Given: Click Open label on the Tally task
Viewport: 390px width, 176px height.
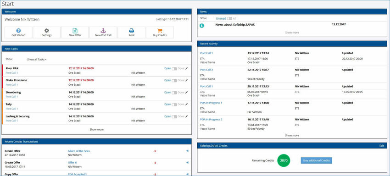Looking at the screenshot, I should [x=167, y=104].
